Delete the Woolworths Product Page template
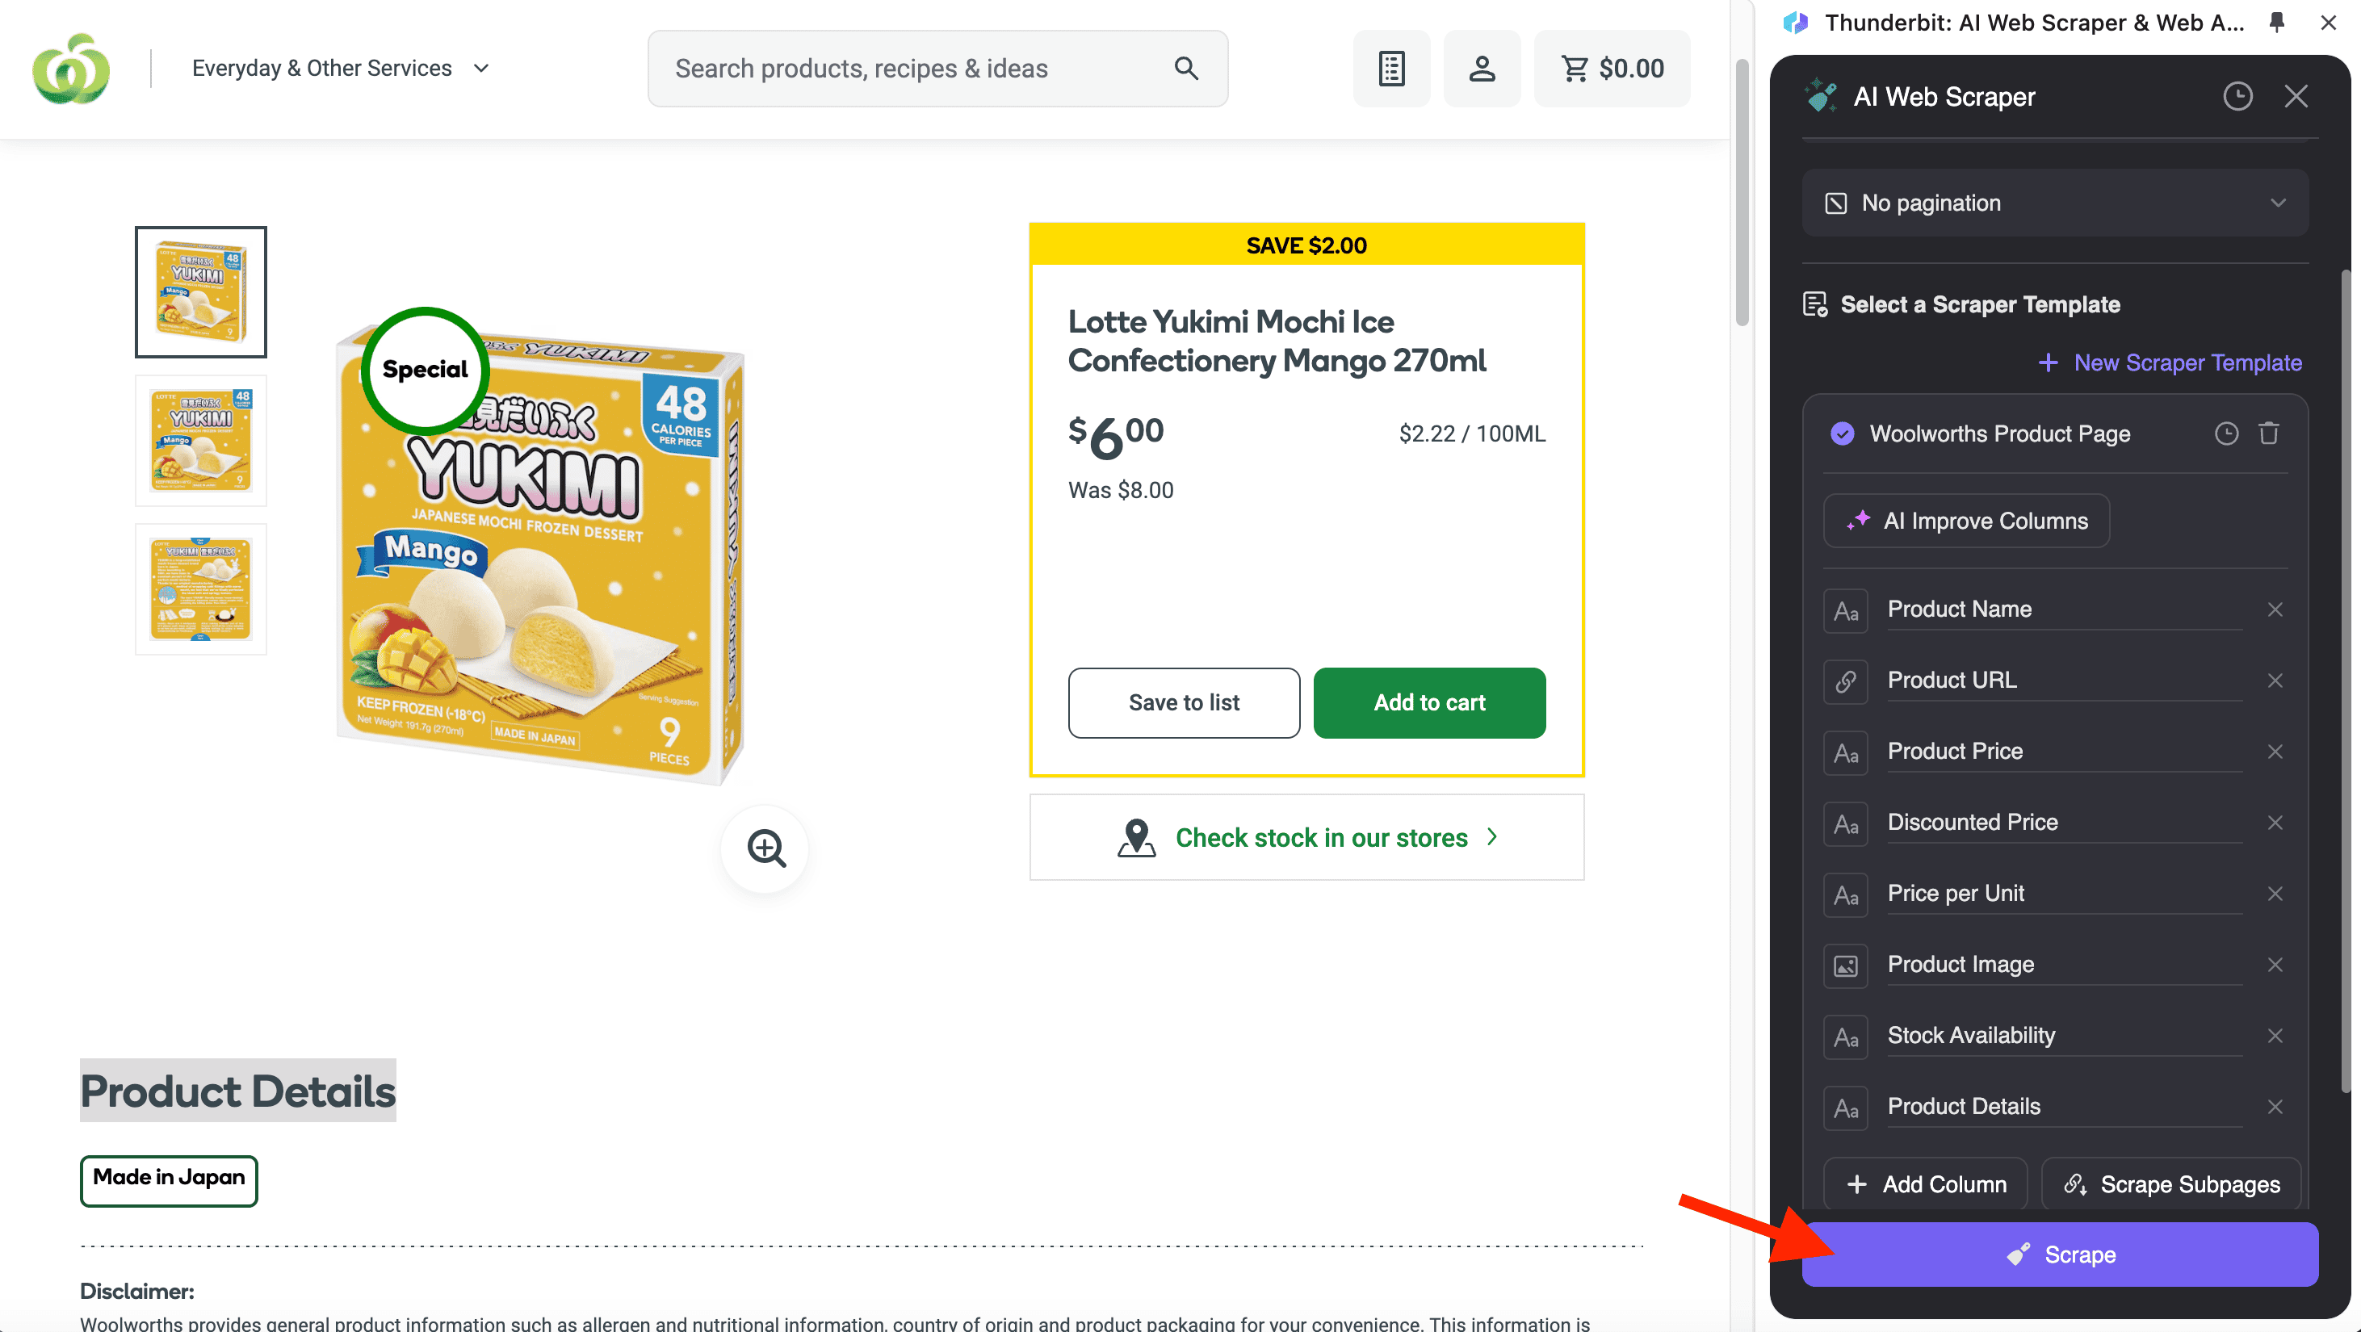Viewport: 2361px width, 1332px height. (2268, 434)
